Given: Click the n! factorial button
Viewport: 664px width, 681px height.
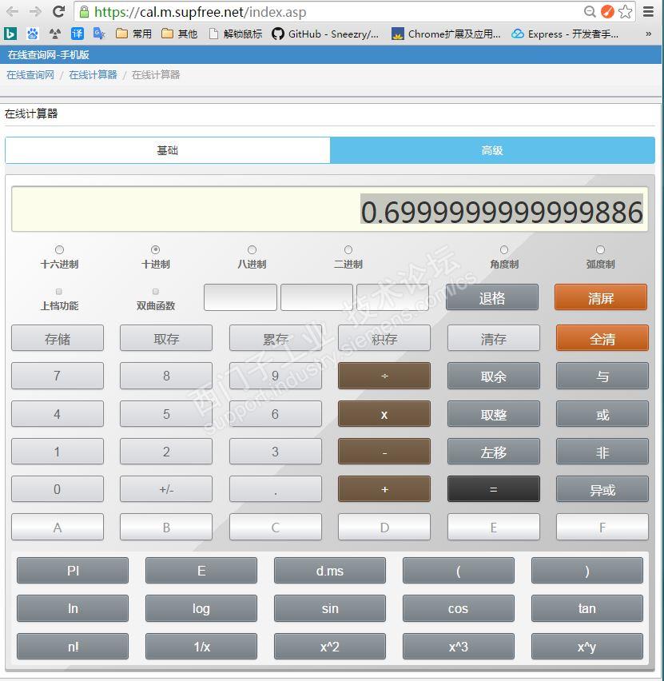Looking at the screenshot, I should [x=73, y=647].
